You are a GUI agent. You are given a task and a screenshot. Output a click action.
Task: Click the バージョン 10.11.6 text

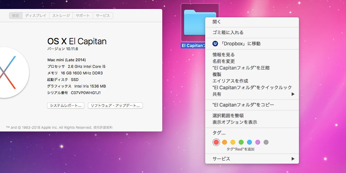click(63, 49)
